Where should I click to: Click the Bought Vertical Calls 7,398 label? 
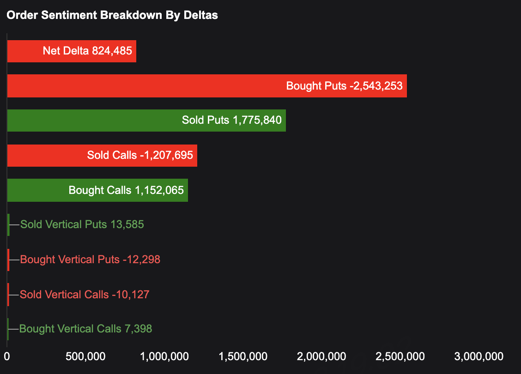(x=85, y=329)
